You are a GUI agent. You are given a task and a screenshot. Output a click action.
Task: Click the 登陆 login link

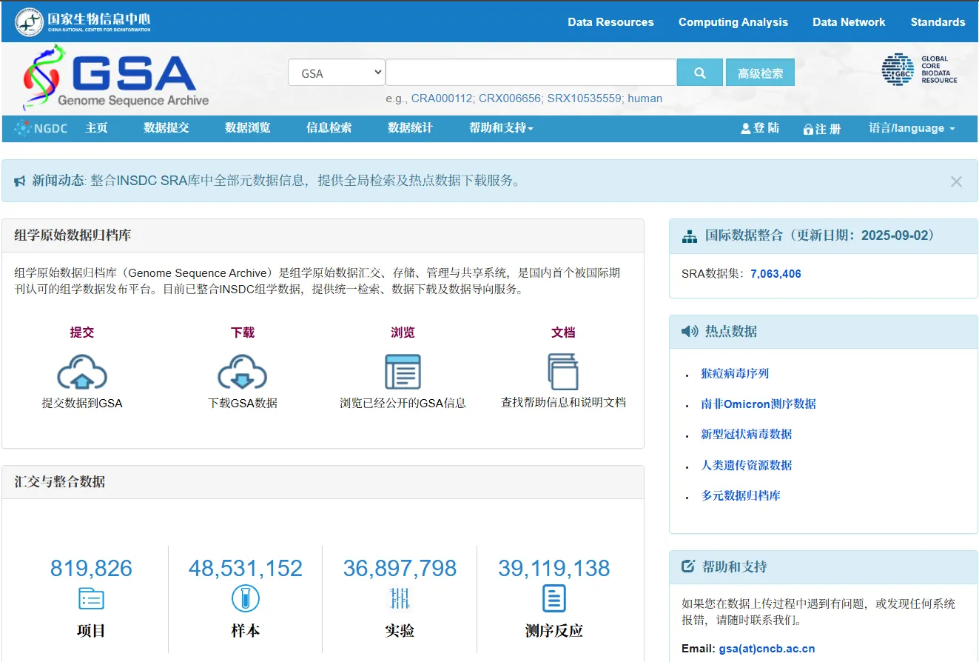tap(760, 128)
